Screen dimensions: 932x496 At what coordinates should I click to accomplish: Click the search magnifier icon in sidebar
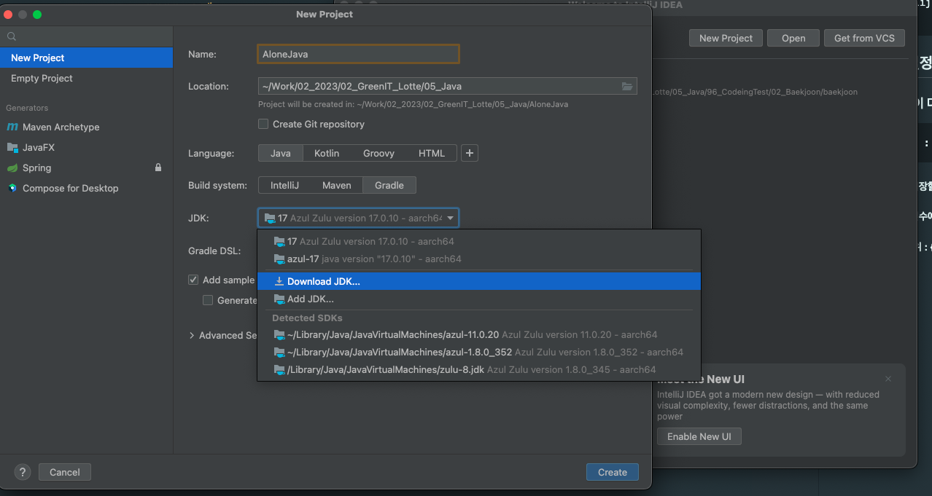[11, 36]
